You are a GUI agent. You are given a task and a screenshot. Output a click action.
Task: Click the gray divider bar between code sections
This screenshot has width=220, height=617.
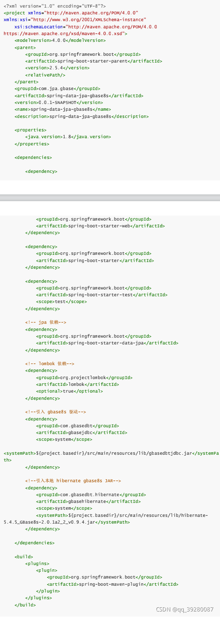click(x=110, y=198)
